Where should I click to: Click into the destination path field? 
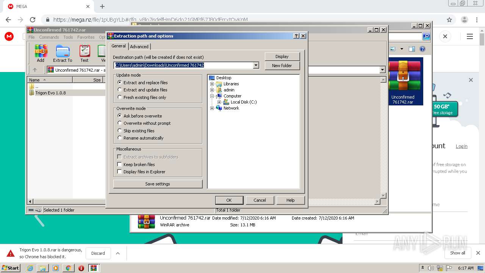[183, 65]
